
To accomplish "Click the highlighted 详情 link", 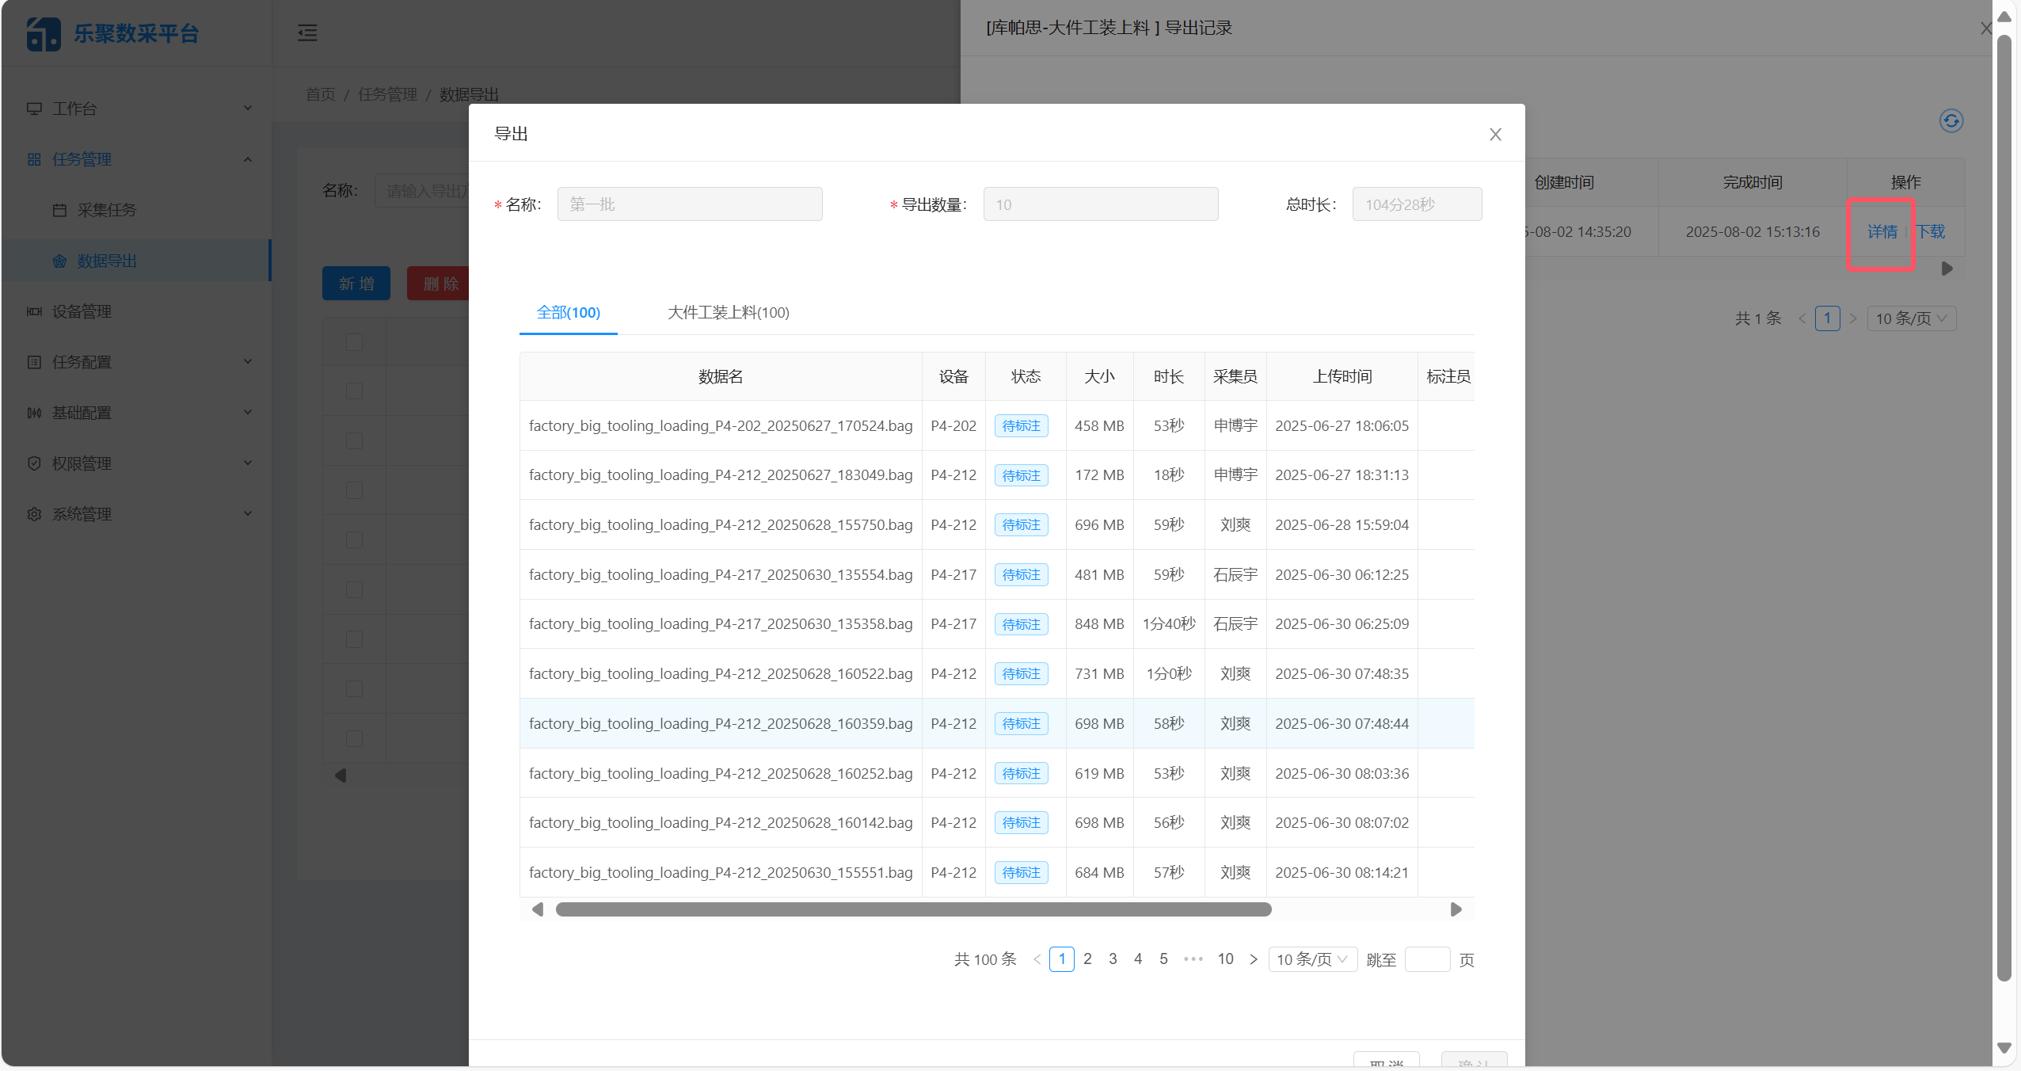I will click(x=1881, y=231).
